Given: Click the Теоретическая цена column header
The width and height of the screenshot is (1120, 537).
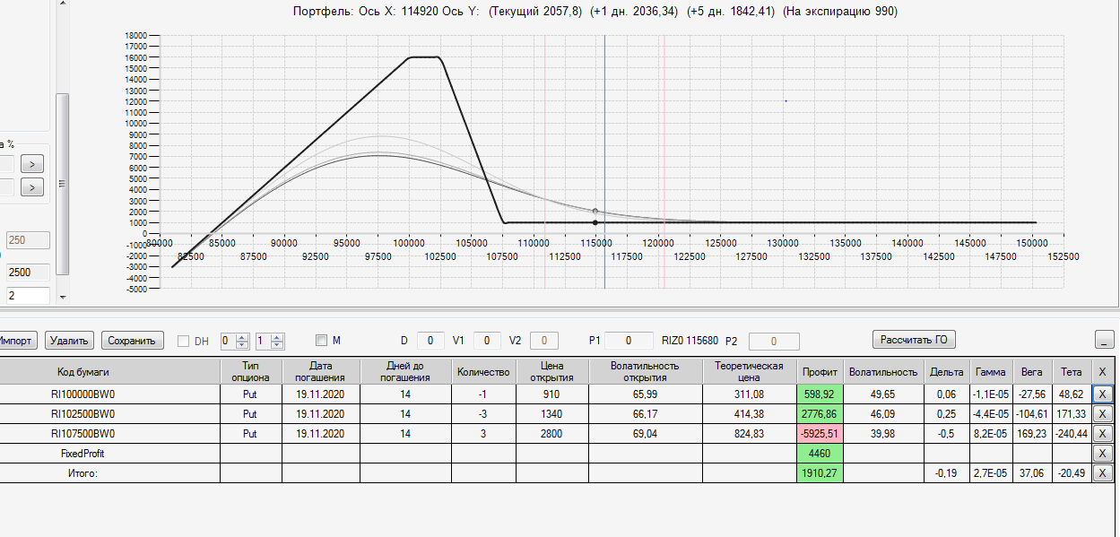Looking at the screenshot, I should [749, 371].
